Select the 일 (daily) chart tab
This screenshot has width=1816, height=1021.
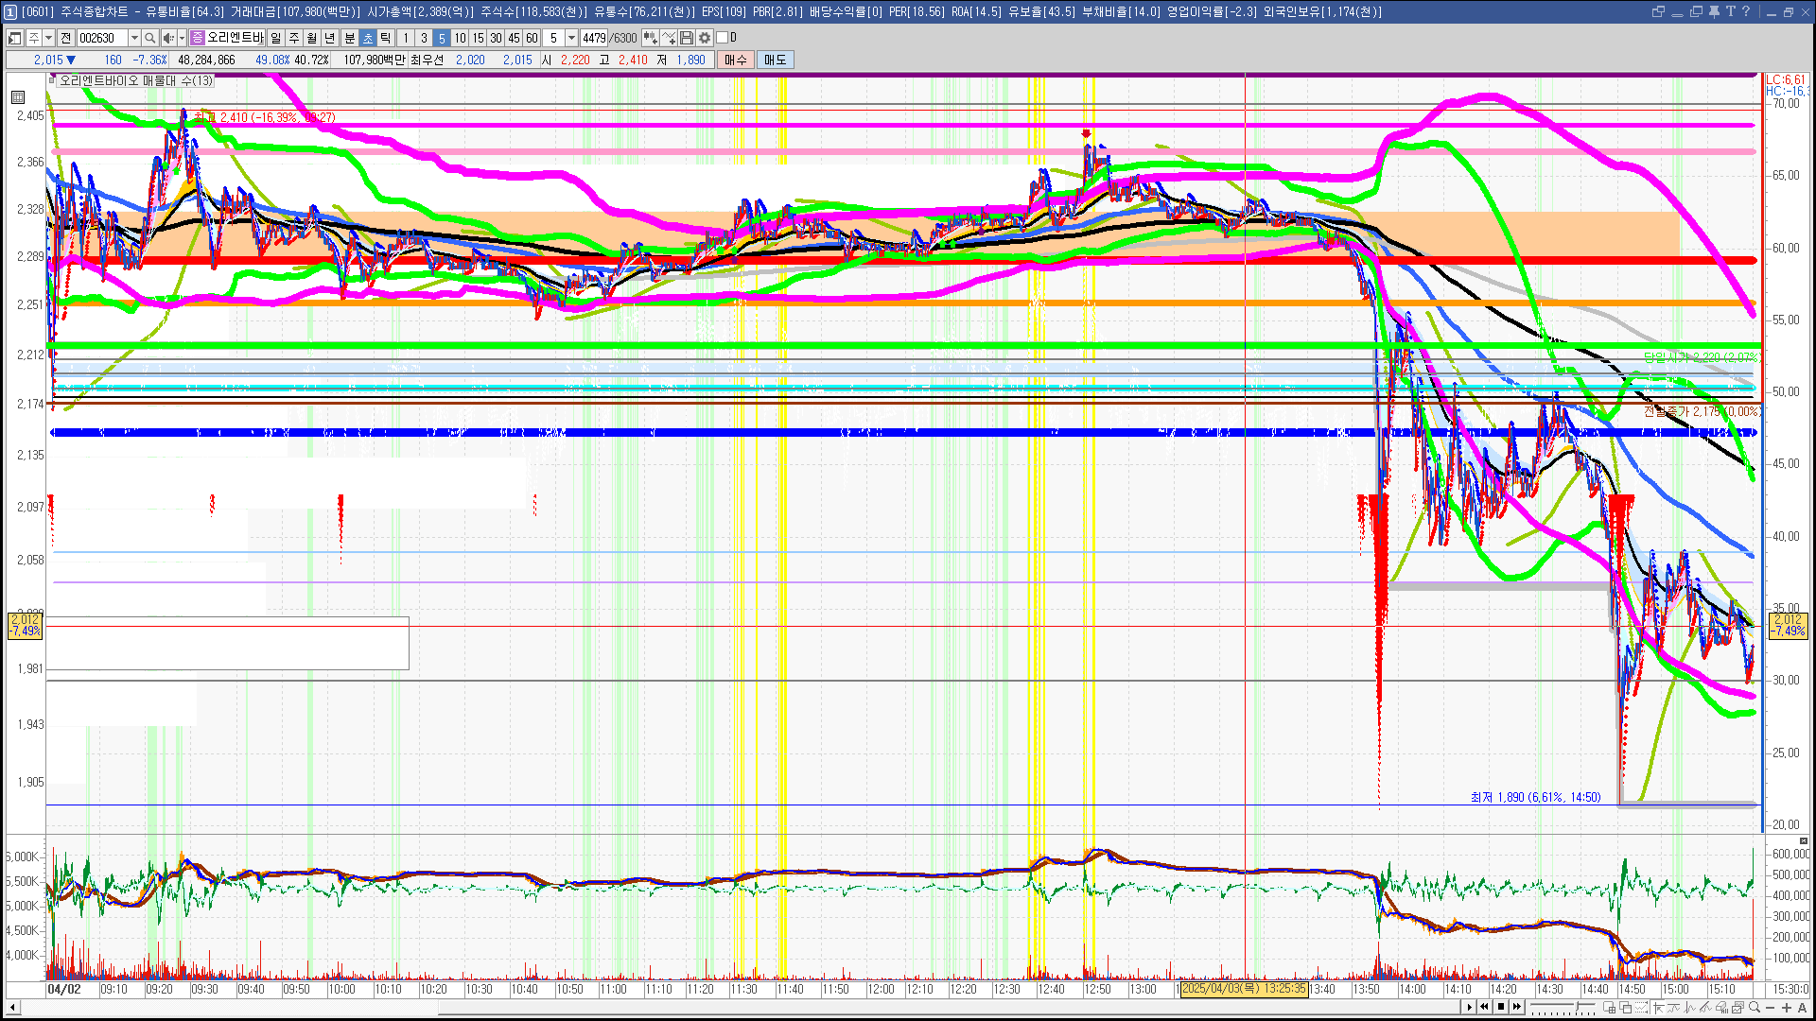[x=275, y=38]
